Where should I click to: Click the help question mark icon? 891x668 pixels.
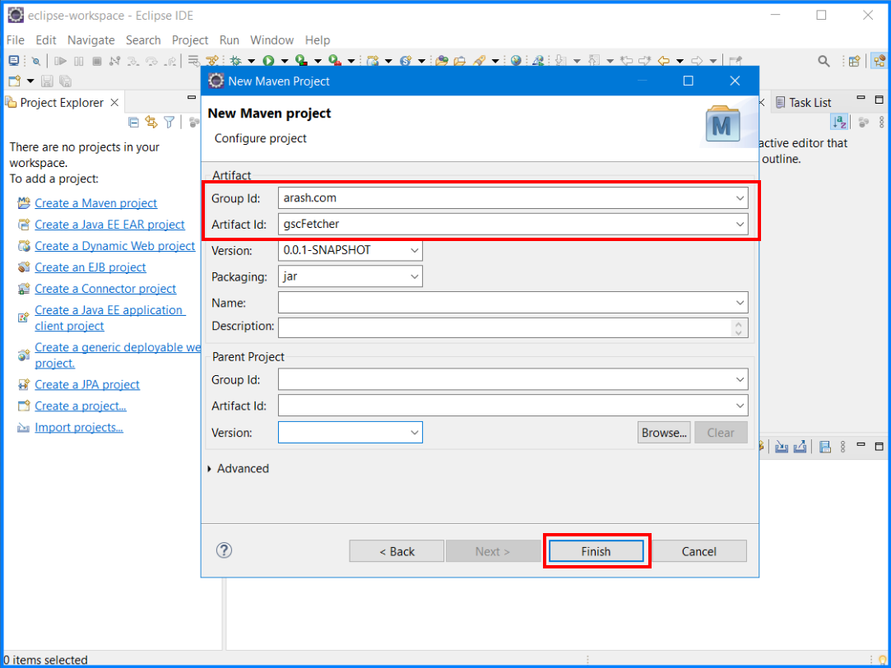click(x=223, y=550)
